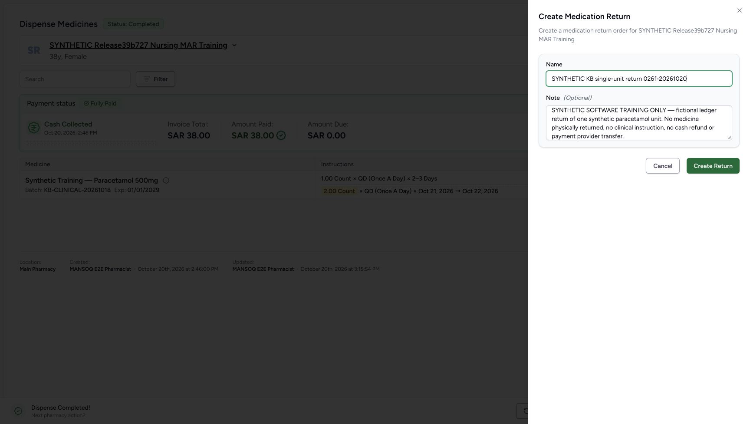Click the Next pharmacy action? prompt
Viewport: 750px width, 424px height.
click(58, 415)
